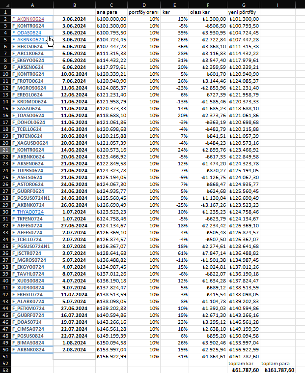Select the date cell 19.07.2024
The height and width of the screenshot is (373, 305).
click(75, 322)
